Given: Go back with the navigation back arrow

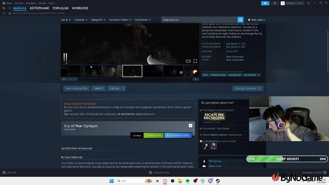Looking at the screenshot, I should [x=4, y=8].
